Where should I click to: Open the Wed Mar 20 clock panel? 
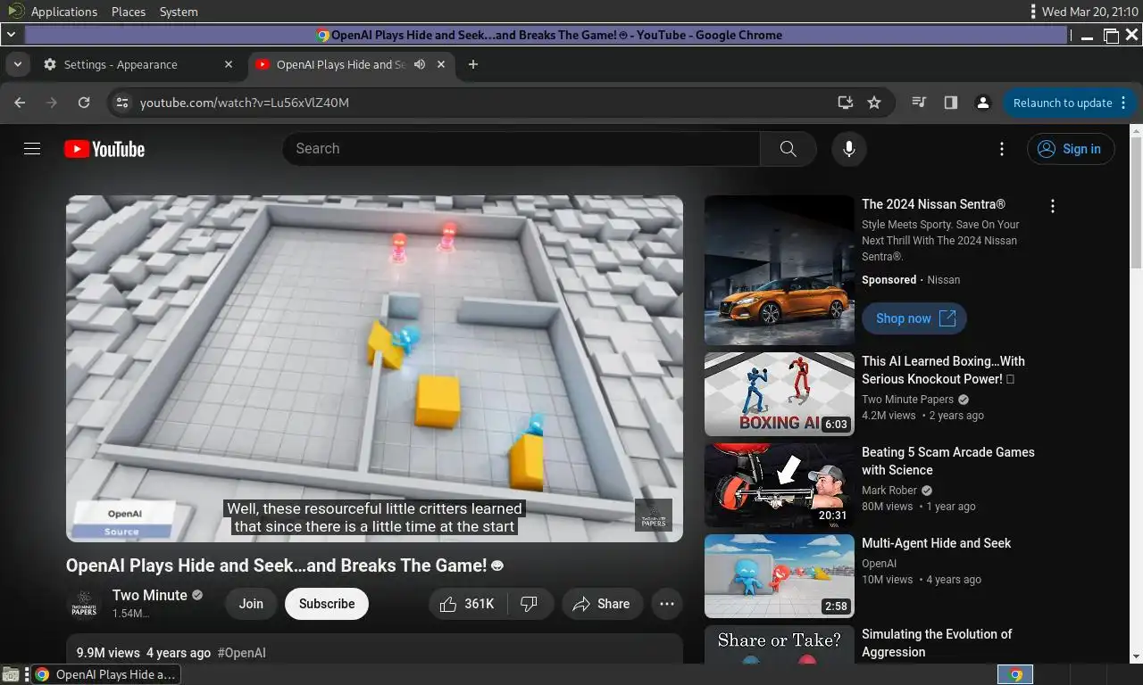pyautogui.click(x=1089, y=12)
